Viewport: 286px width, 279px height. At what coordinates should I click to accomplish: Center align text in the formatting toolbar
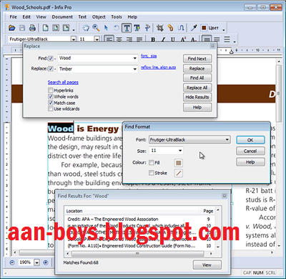pyautogui.click(x=119, y=39)
